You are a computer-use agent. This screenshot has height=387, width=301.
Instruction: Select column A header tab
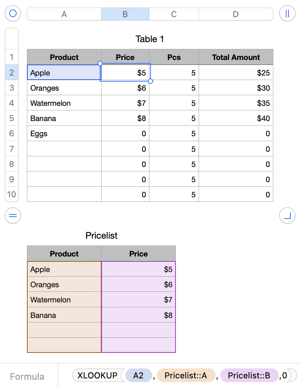tap(64, 14)
